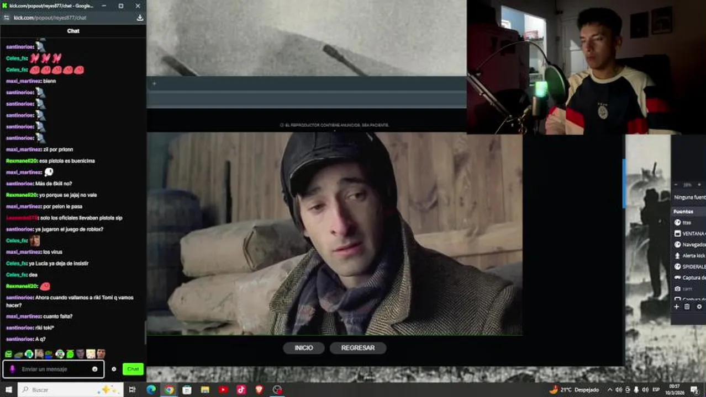The image size is (706, 397).
Task: Switch to Google Chrome on the taskbar
Action: (x=169, y=390)
